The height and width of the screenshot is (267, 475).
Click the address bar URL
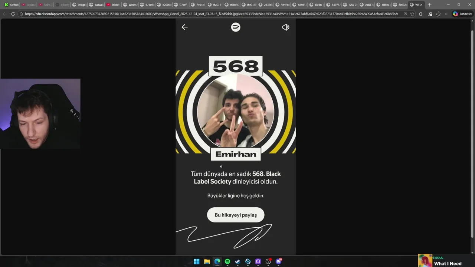(x=212, y=14)
